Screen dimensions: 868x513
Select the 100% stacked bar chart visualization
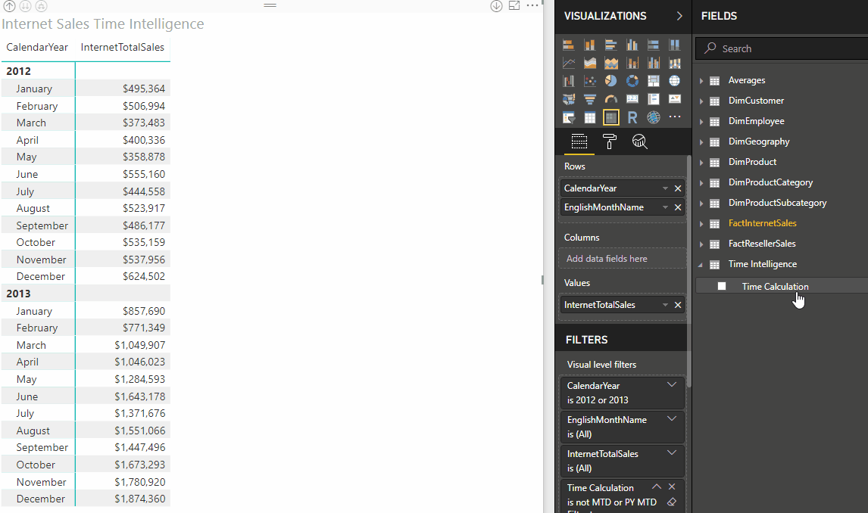(653, 45)
